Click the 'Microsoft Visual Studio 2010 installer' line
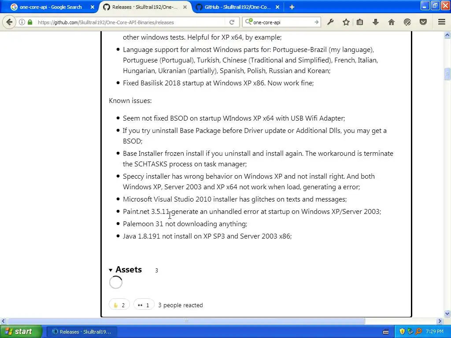451x338 pixels. 235,199
